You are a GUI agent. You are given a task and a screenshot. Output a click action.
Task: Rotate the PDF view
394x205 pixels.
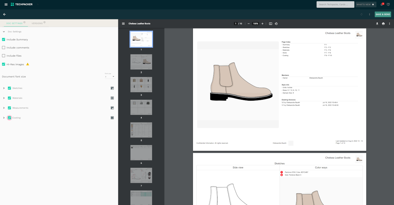[x=276, y=24]
